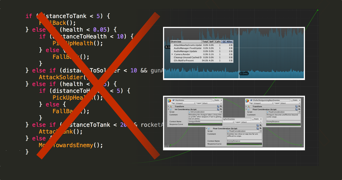
Task: Click the object picker next to IntConsideration
Action: point(221,112)
